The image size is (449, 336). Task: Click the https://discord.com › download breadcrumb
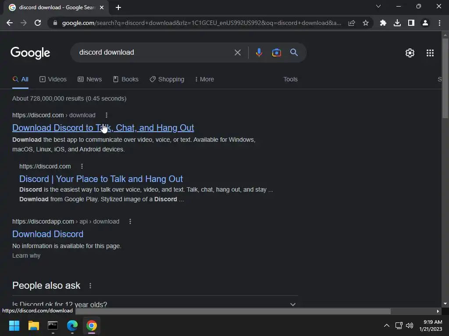coord(54,115)
